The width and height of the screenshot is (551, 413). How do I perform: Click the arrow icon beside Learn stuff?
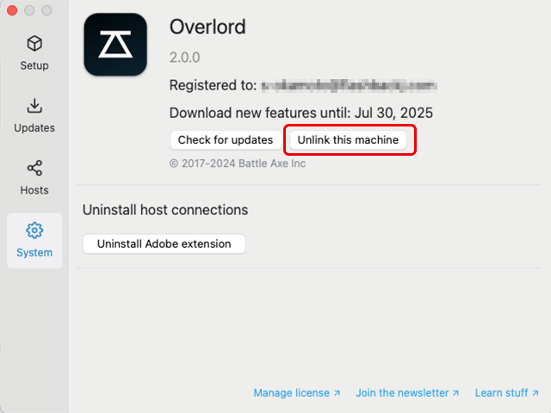tap(535, 393)
